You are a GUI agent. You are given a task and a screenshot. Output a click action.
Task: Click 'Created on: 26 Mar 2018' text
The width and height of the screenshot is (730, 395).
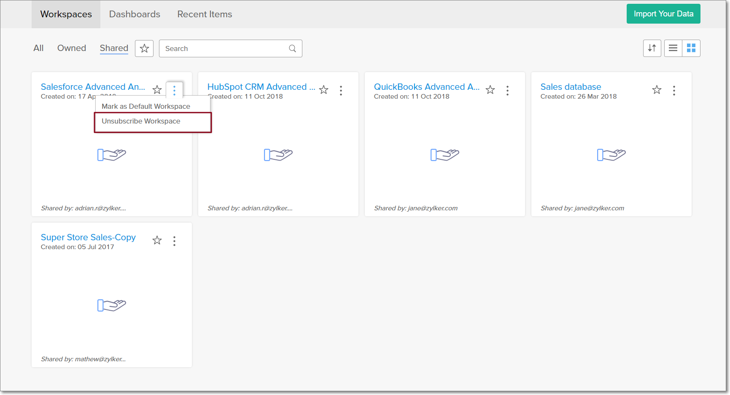point(579,97)
